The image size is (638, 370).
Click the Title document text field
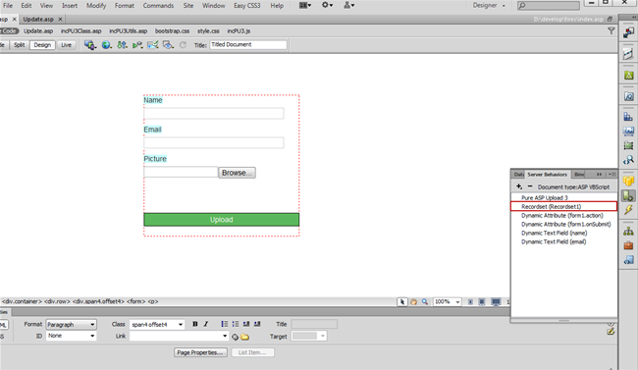point(248,45)
